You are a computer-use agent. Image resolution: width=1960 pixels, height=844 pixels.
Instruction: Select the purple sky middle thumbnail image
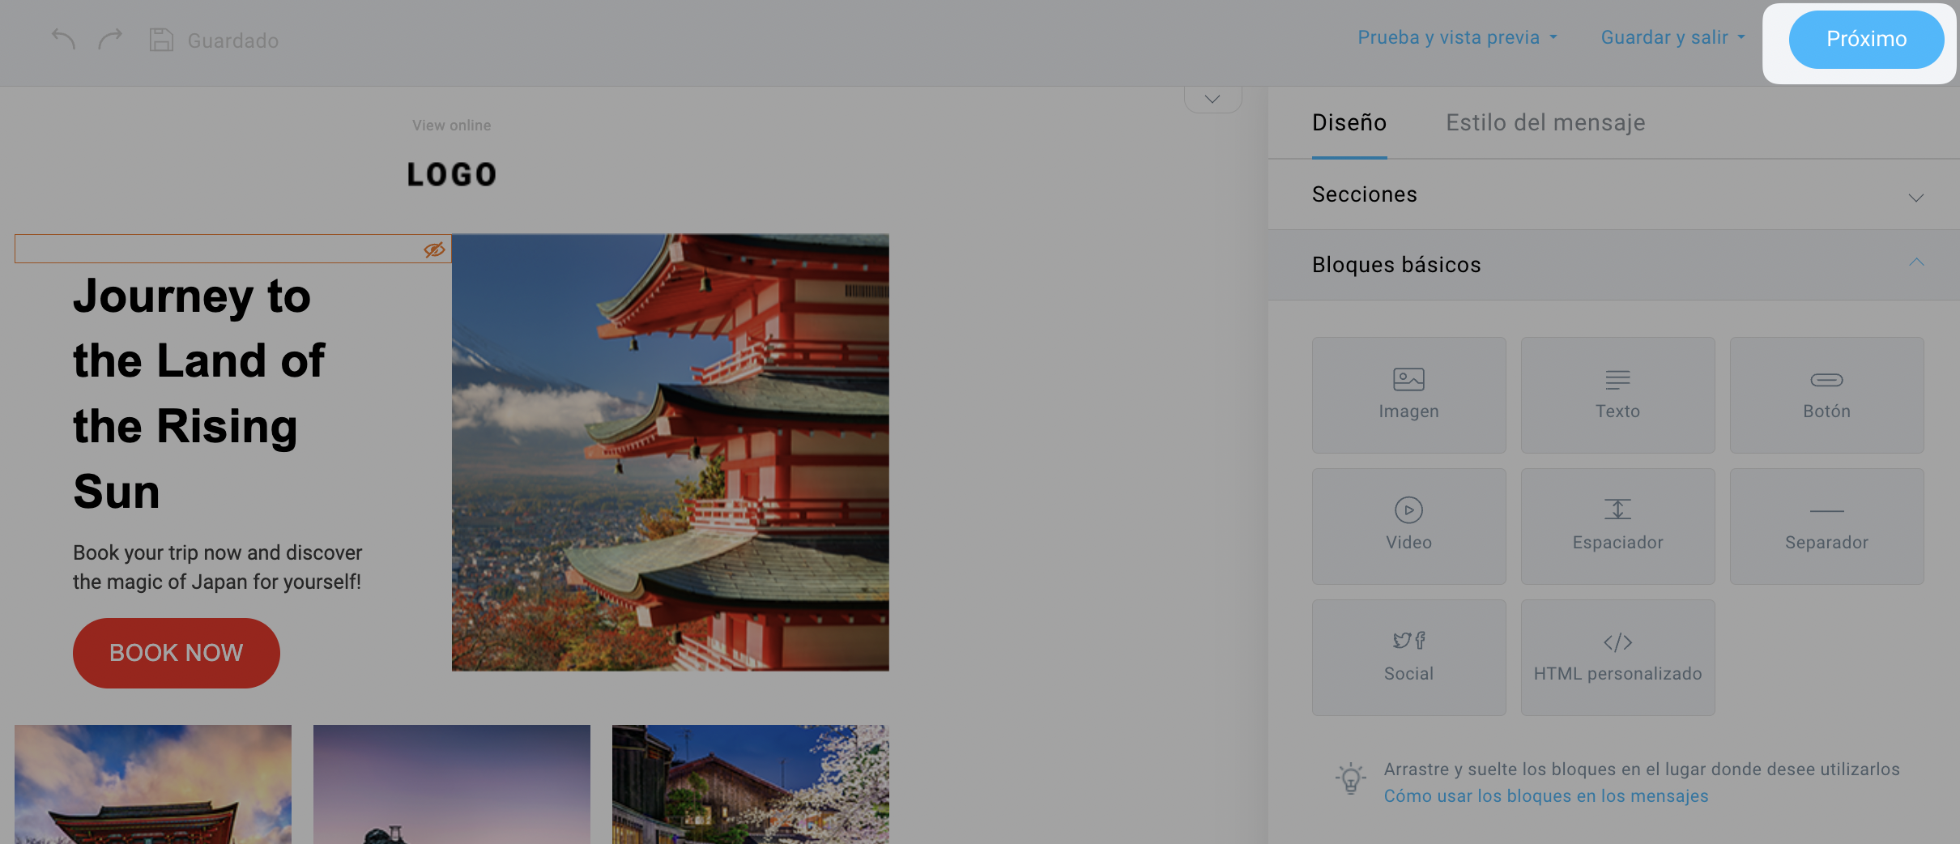pos(452,784)
